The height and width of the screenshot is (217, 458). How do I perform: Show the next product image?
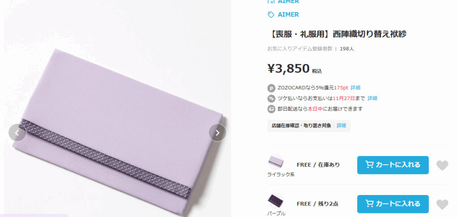(217, 133)
